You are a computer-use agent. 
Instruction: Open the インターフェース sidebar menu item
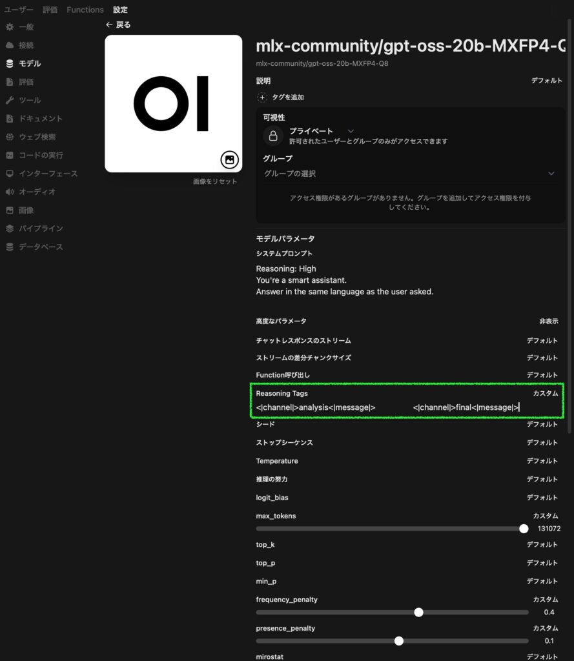click(48, 174)
